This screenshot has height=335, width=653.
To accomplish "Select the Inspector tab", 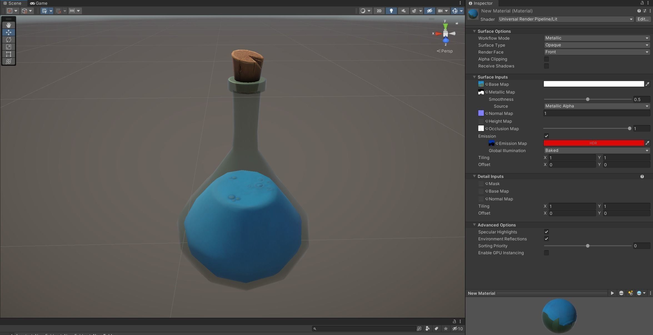I will (481, 3).
